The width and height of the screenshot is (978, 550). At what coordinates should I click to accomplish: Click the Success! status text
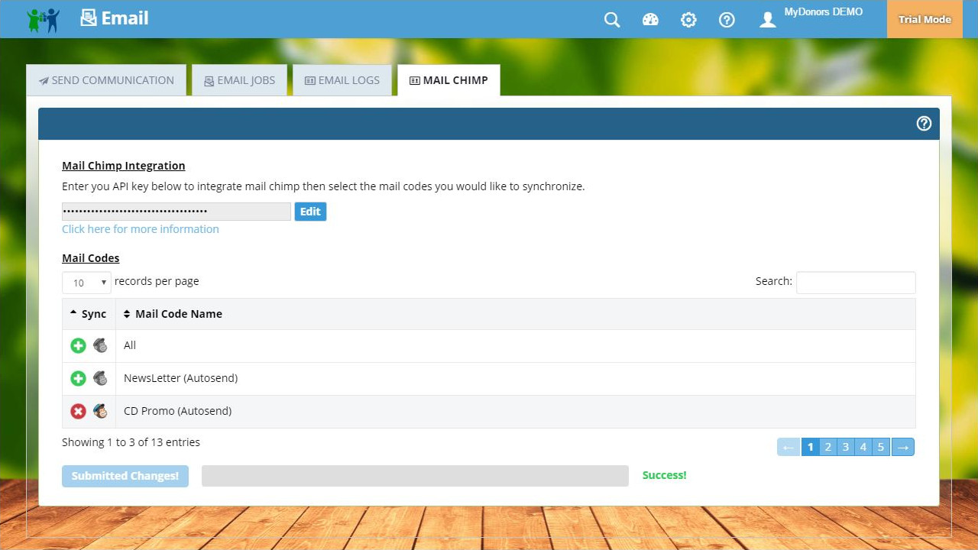pos(665,475)
